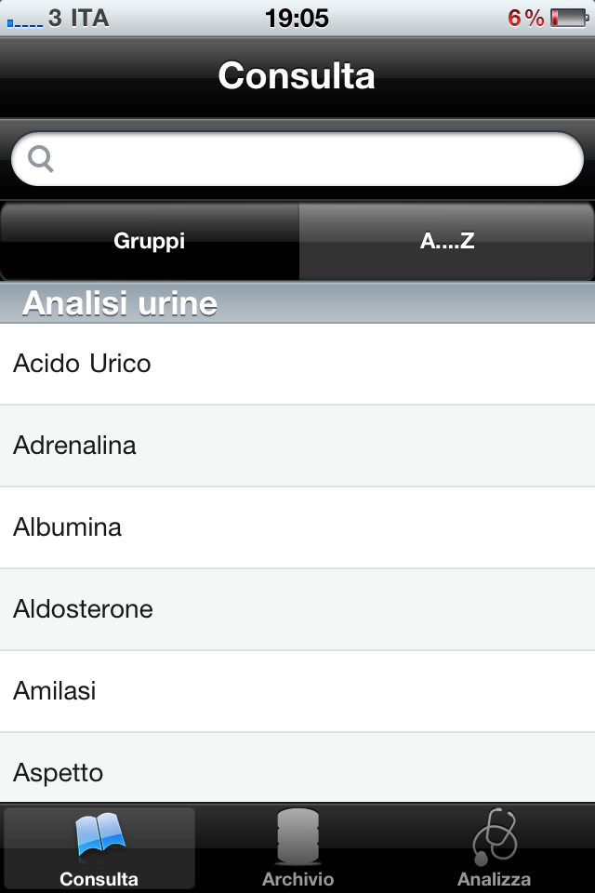Tap the Consulta title bar

[x=297, y=77]
